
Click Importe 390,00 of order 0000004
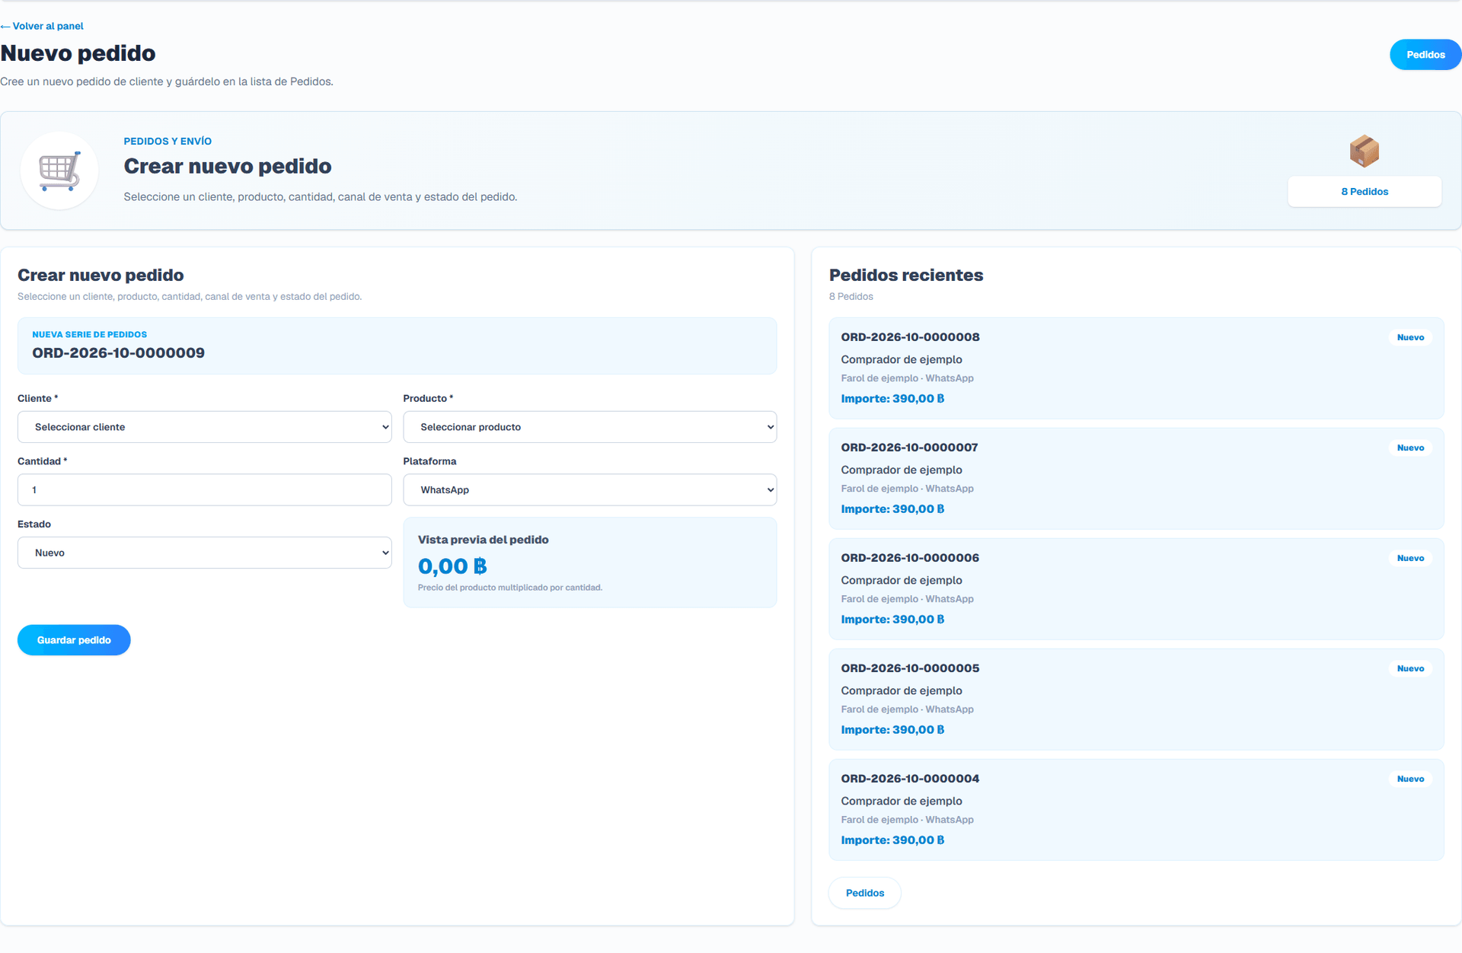[892, 840]
